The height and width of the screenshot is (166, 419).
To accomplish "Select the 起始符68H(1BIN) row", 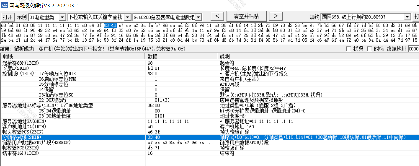I will click(x=209, y=63).
